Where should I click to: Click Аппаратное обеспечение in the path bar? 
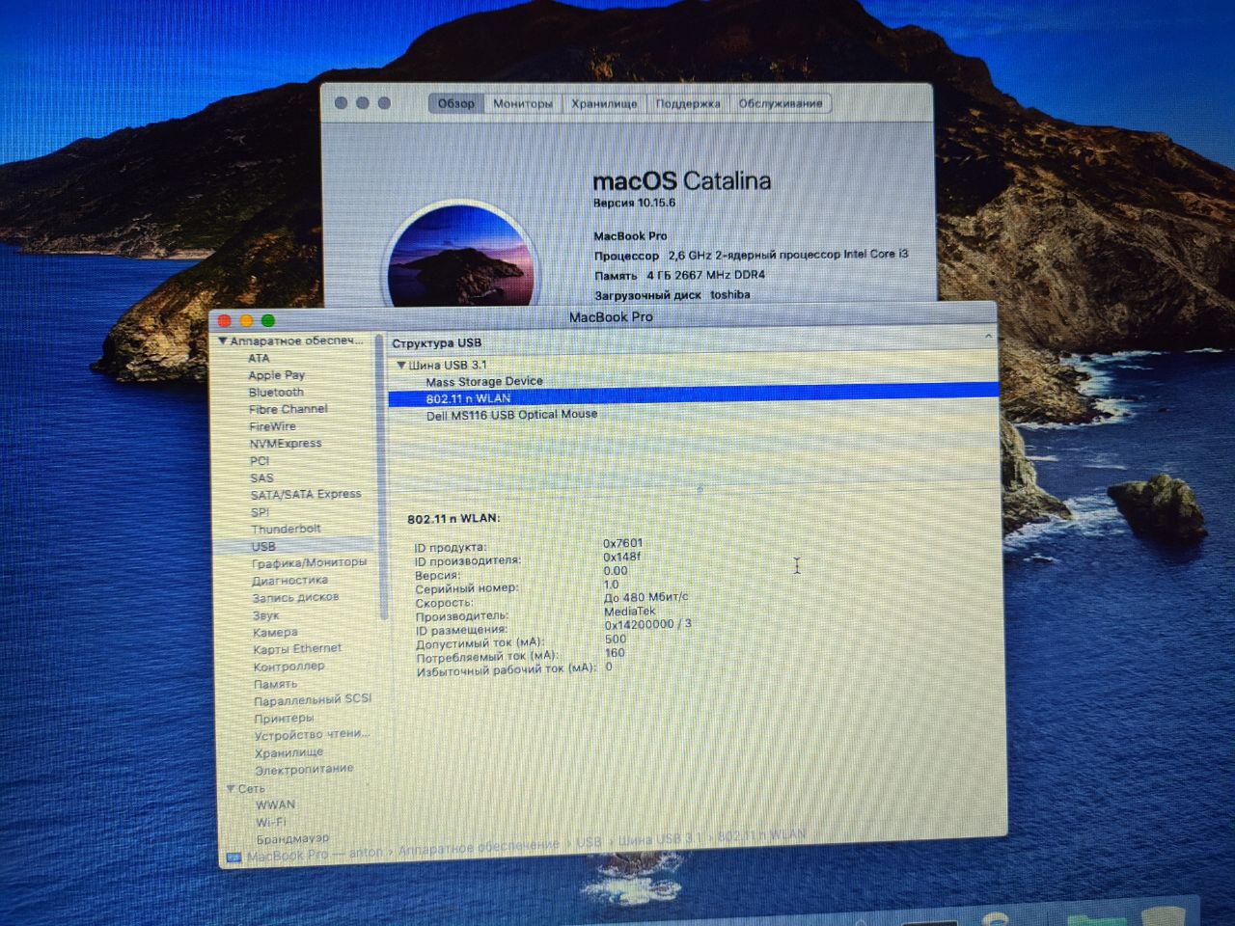coord(478,846)
